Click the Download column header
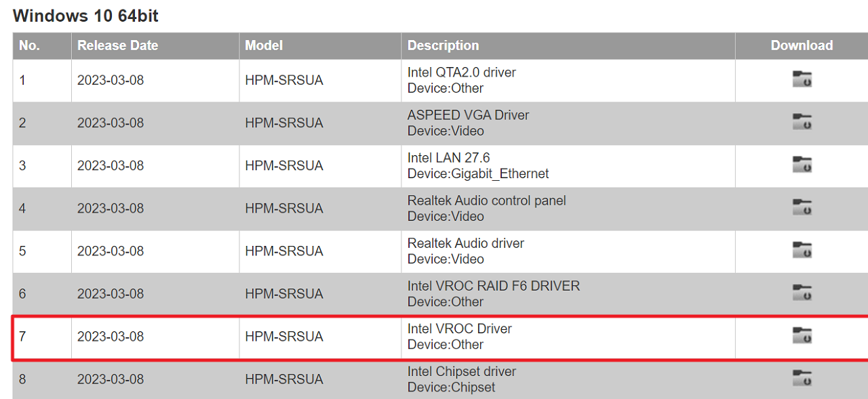This screenshot has width=868, height=399. 802,45
